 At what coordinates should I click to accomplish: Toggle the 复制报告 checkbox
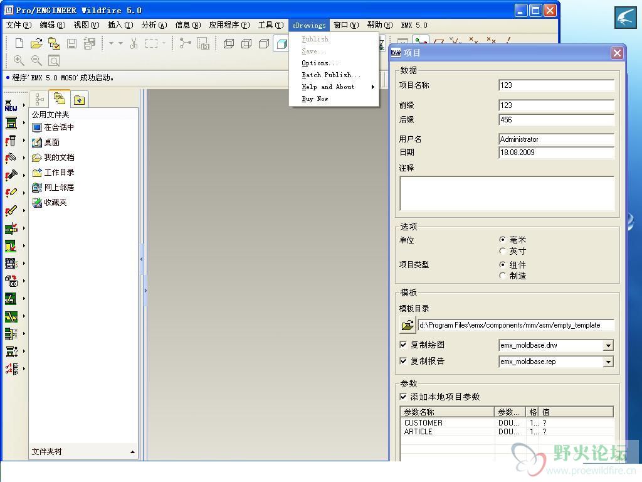point(403,361)
